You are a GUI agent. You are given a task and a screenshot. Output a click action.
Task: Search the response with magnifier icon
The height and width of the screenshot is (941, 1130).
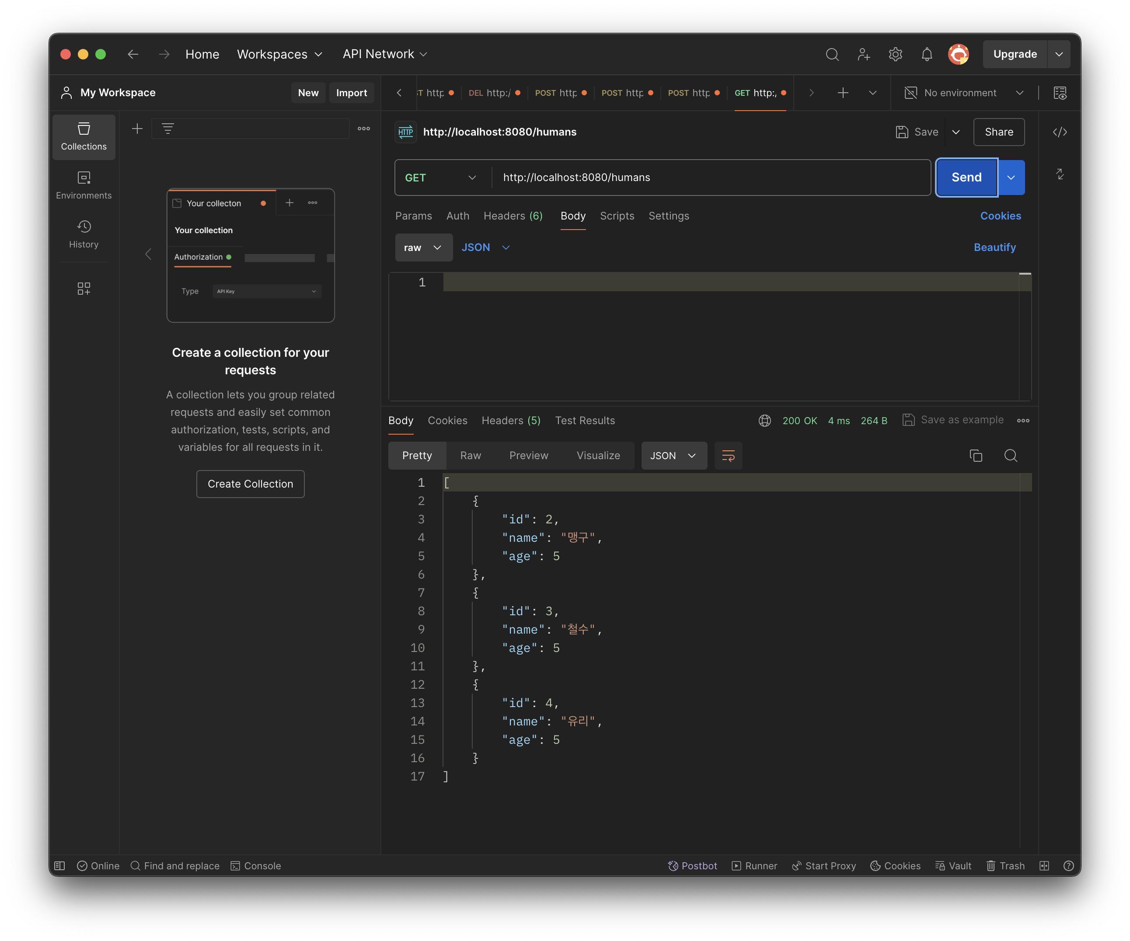(x=1011, y=456)
